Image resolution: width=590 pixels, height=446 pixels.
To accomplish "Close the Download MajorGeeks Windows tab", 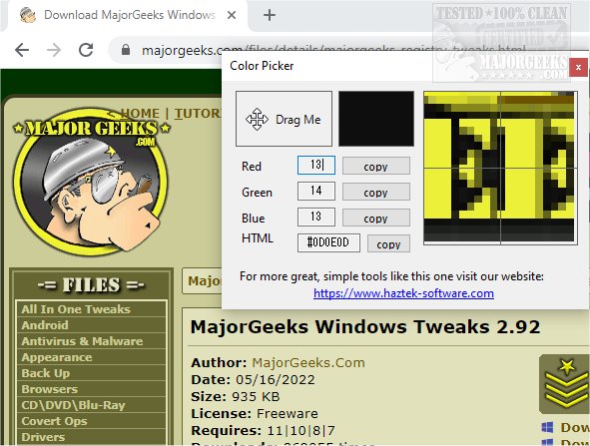I will (232, 15).
